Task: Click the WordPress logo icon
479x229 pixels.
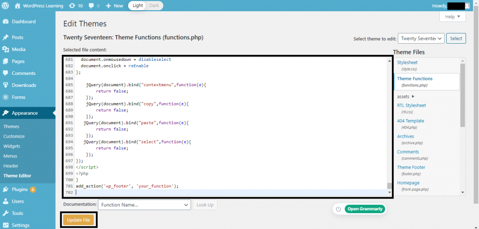Action: (6, 6)
